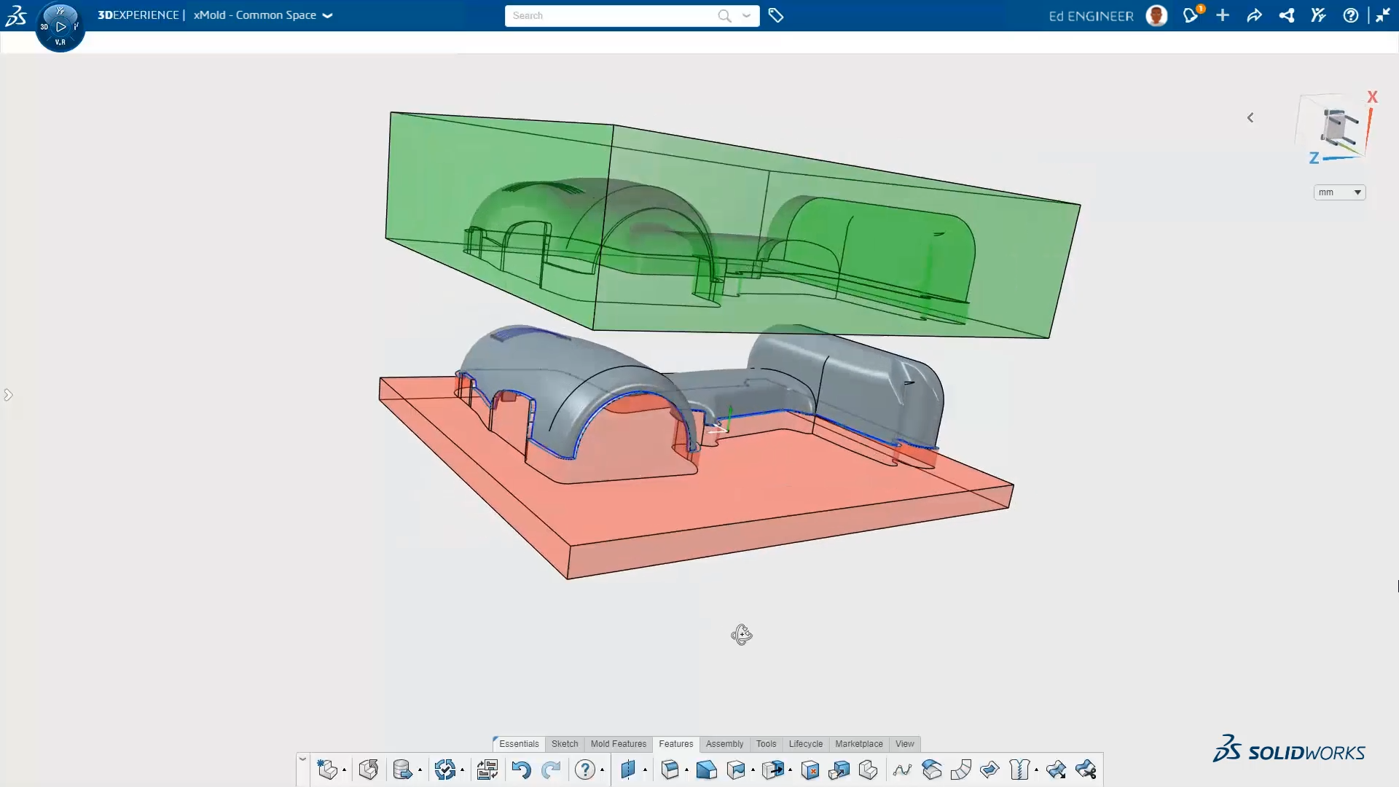Click the search magnifier icon
This screenshot has height=787, width=1399.
(724, 15)
